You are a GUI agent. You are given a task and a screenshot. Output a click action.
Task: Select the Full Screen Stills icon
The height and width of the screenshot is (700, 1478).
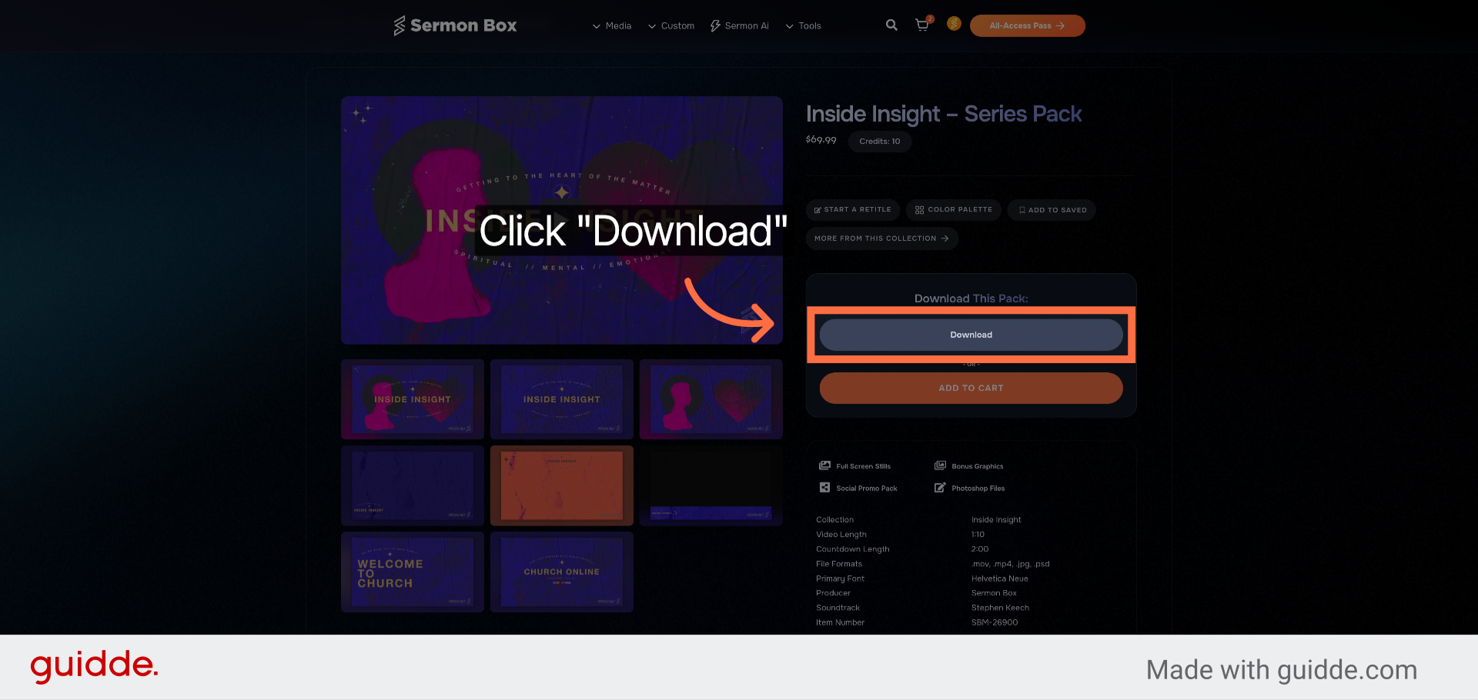[825, 465]
